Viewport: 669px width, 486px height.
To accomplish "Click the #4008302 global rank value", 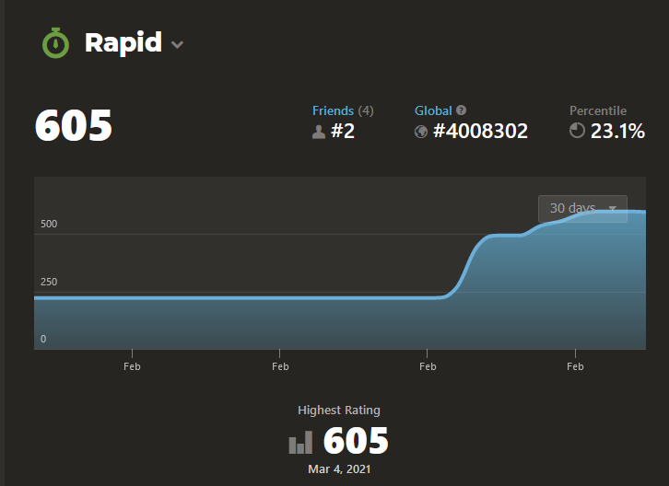I will coord(480,131).
